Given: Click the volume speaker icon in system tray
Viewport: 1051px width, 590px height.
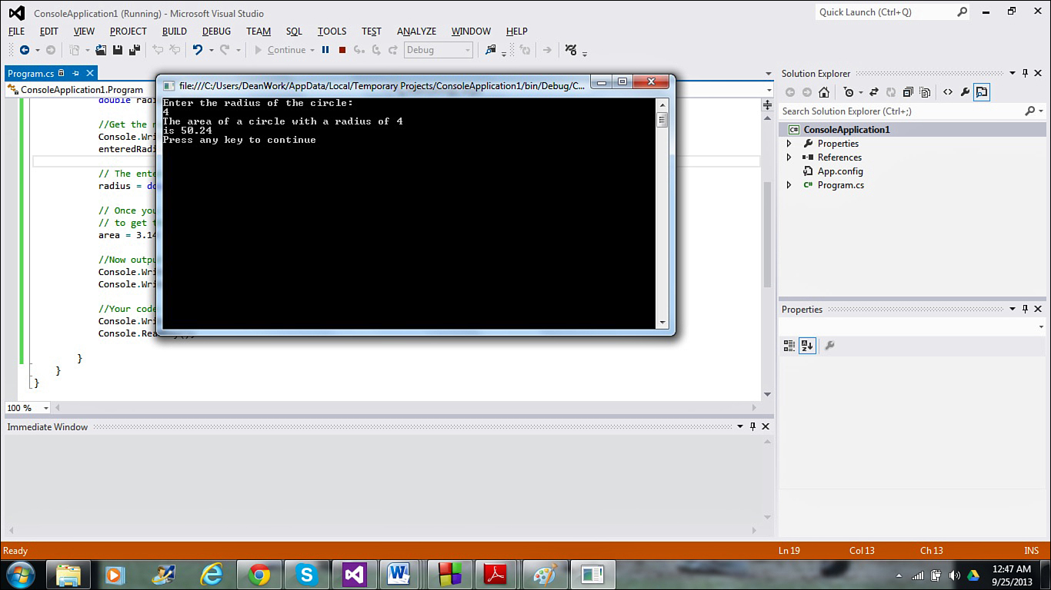Looking at the screenshot, I should pyautogui.click(x=955, y=575).
